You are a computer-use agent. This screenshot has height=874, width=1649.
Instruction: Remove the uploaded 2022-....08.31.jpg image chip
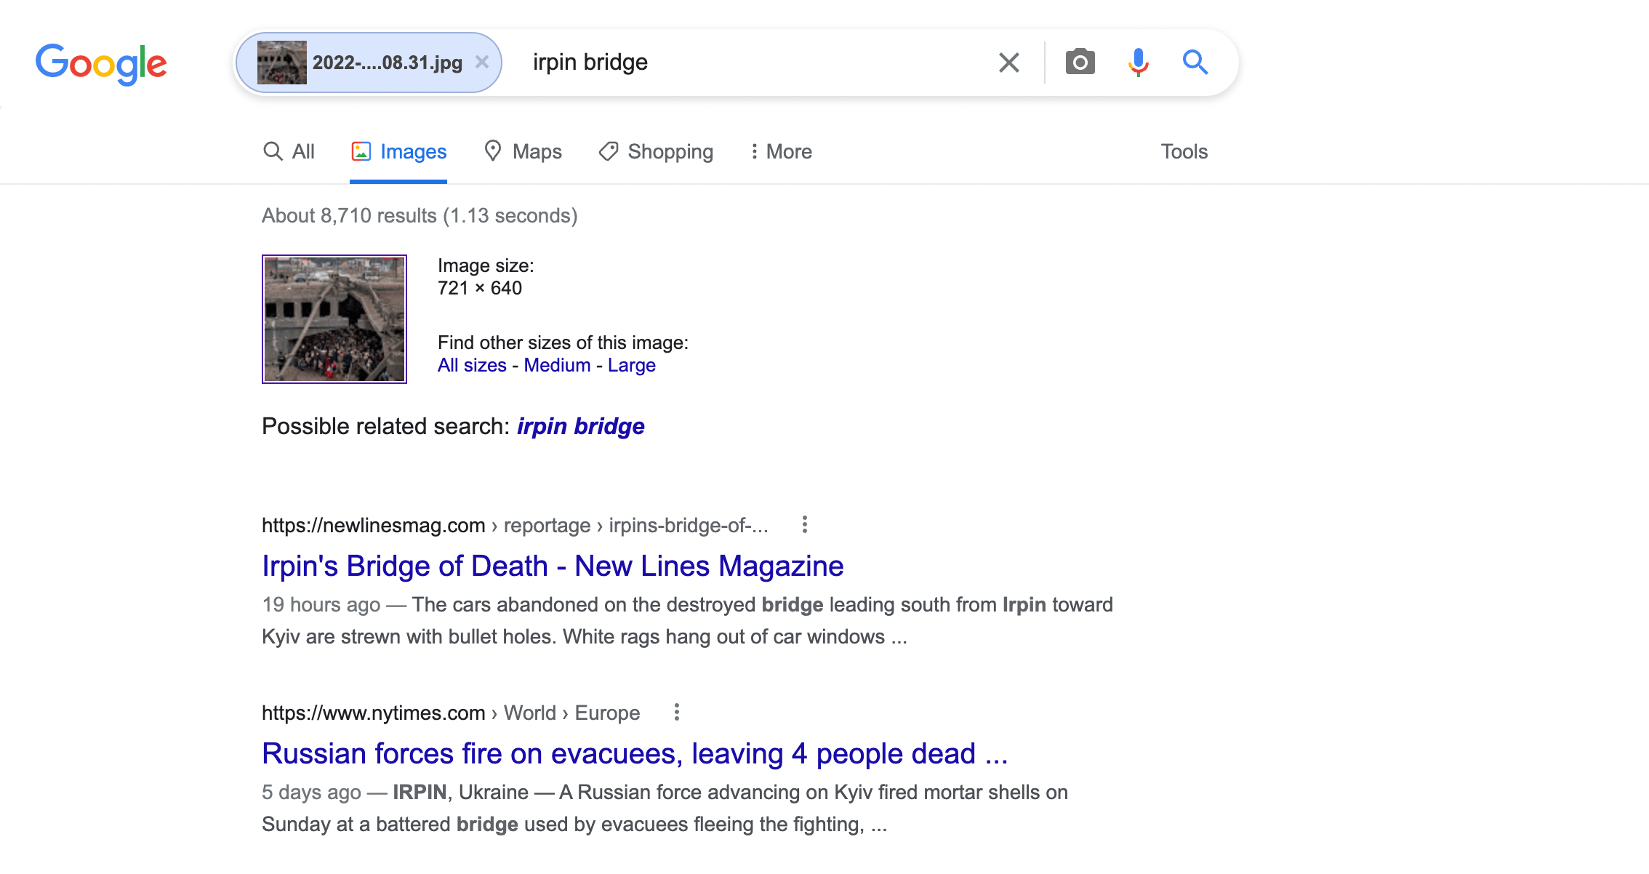pos(482,63)
